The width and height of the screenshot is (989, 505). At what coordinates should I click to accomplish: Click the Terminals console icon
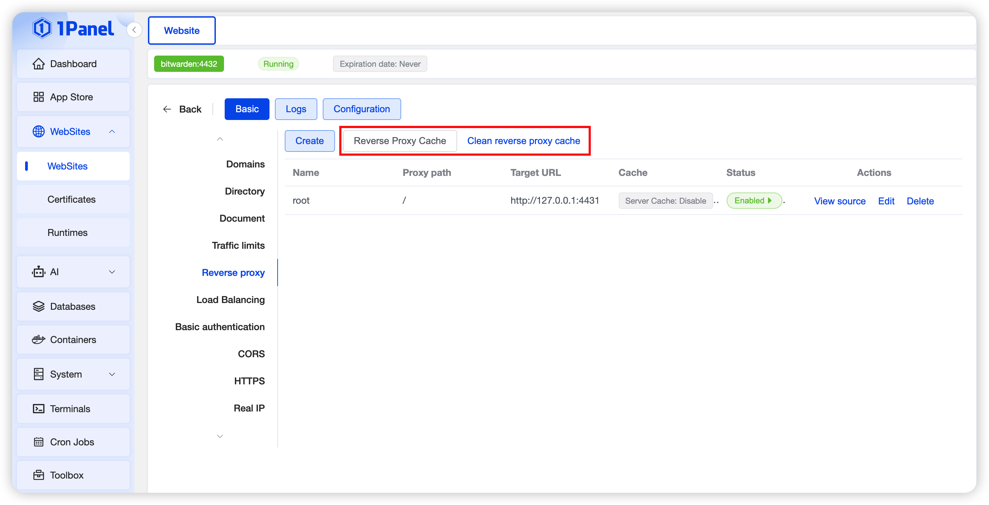click(x=38, y=409)
